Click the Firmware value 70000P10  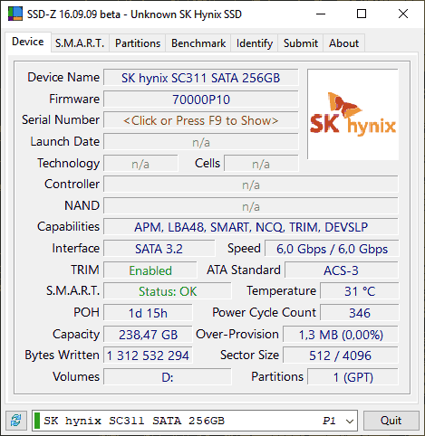pos(201,100)
